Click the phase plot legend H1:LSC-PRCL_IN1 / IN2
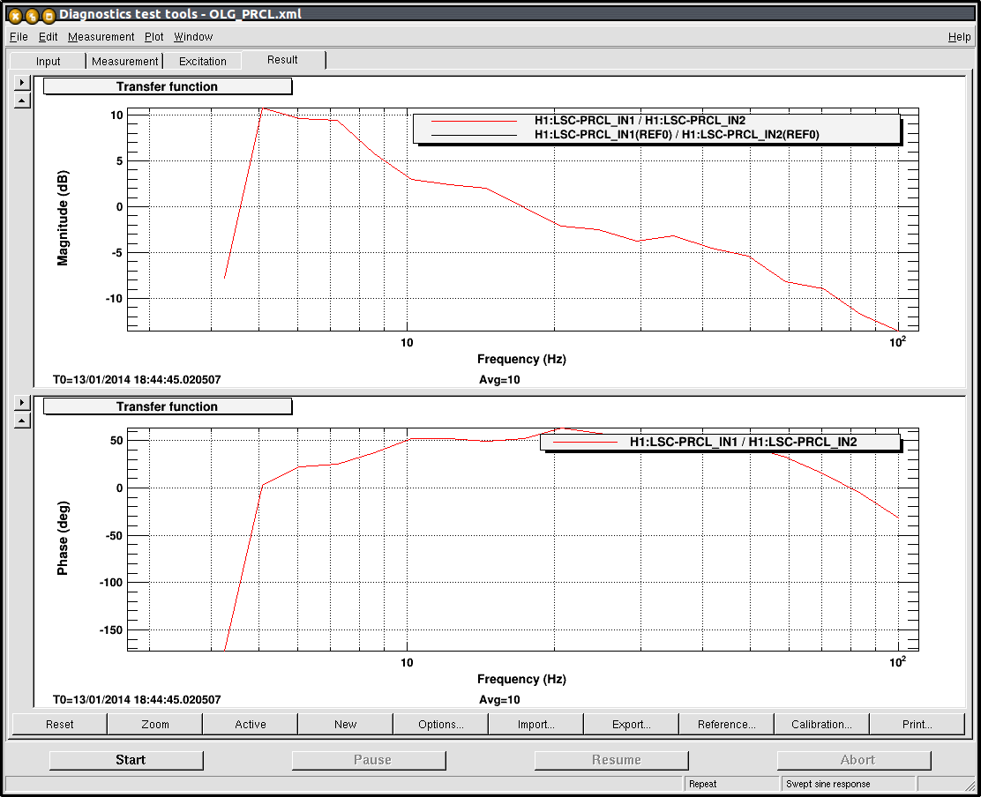Screen dimensions: 981x797 743,442
